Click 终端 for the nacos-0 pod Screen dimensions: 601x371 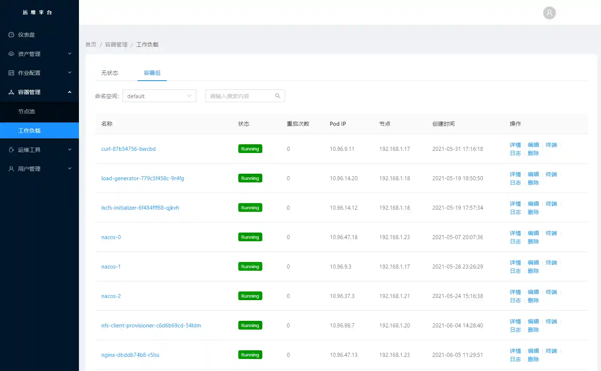(551, 233)
